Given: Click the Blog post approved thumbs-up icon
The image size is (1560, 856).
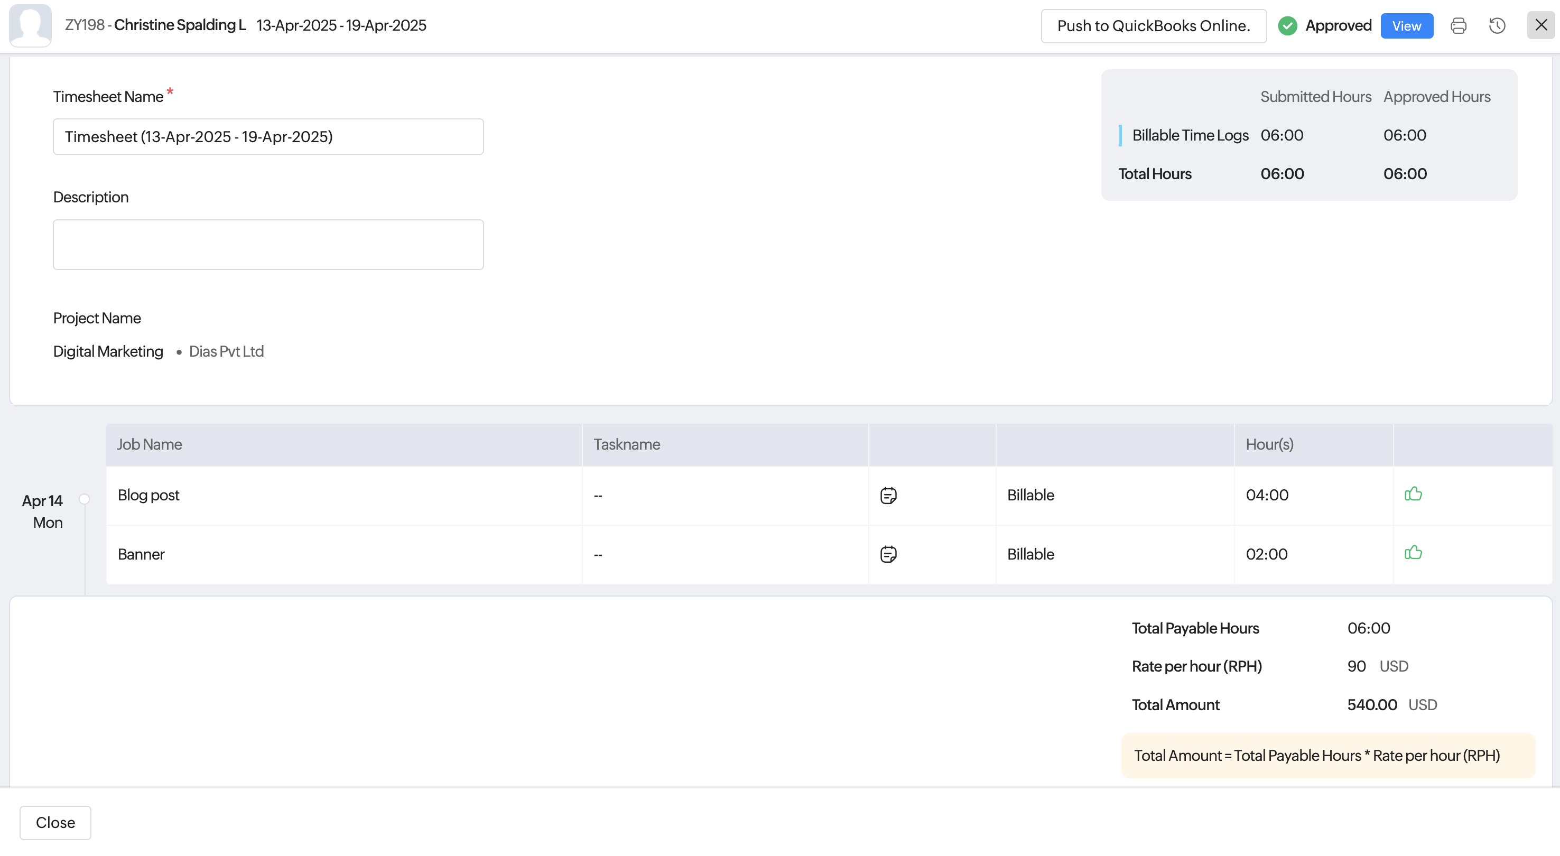Looking at the screenshot, I should 1413,494.
